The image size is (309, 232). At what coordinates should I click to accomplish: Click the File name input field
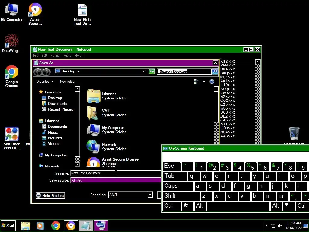[x=116, y=173]
